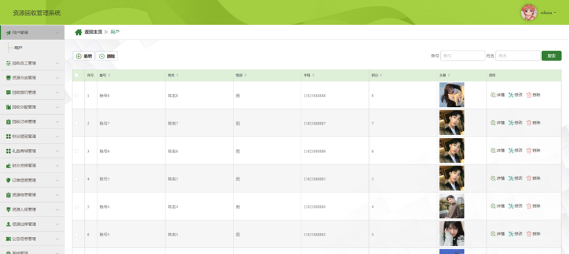Click the trash icon in the 账号5 row
Viewport: 569px width, 254px height.
pyautogui.click(x=529, y=179)
